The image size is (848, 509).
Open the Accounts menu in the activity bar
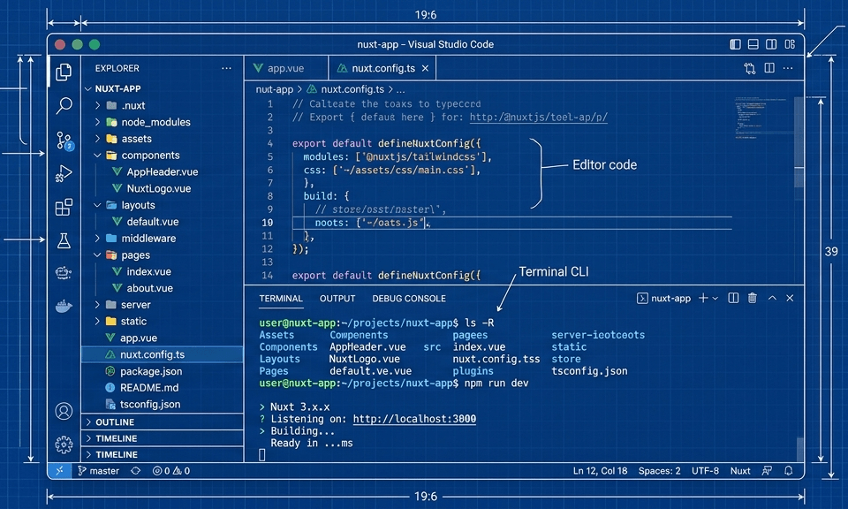click(64, 411)
